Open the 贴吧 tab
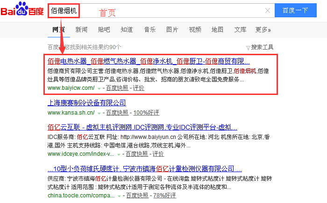This screenshot has width=327, height=203. [x=104, y=29]
